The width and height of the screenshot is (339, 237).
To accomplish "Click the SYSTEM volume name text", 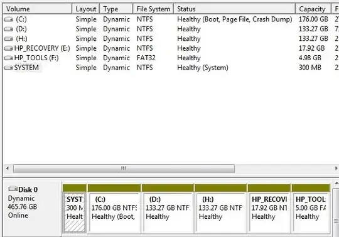I will click(26, 68).
